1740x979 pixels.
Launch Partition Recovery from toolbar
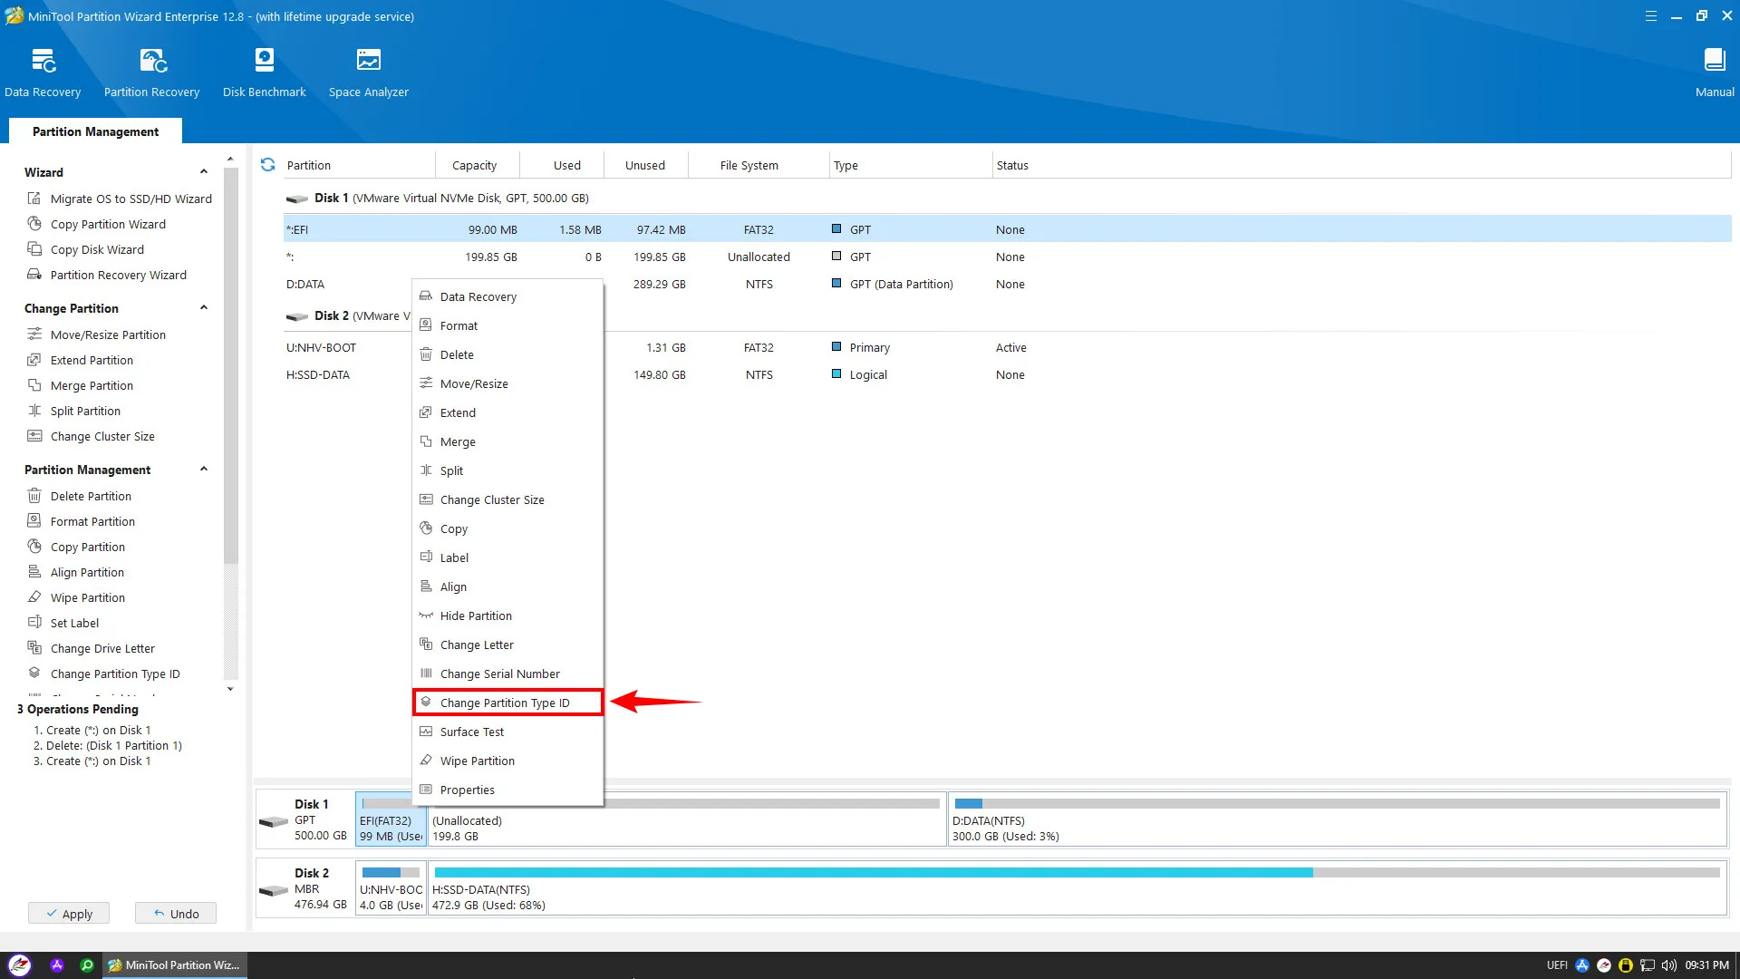tap(151, 62)
